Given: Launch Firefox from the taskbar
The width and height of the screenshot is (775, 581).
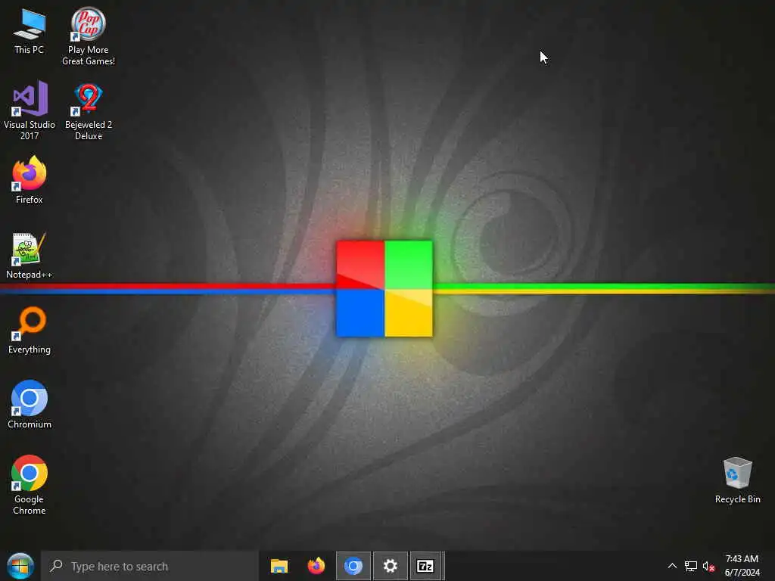Looking at the screenshot, I should point(316,566).
